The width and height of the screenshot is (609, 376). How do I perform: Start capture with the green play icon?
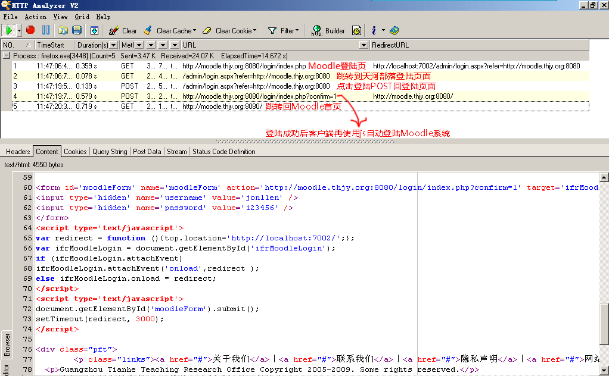(9, 30)
